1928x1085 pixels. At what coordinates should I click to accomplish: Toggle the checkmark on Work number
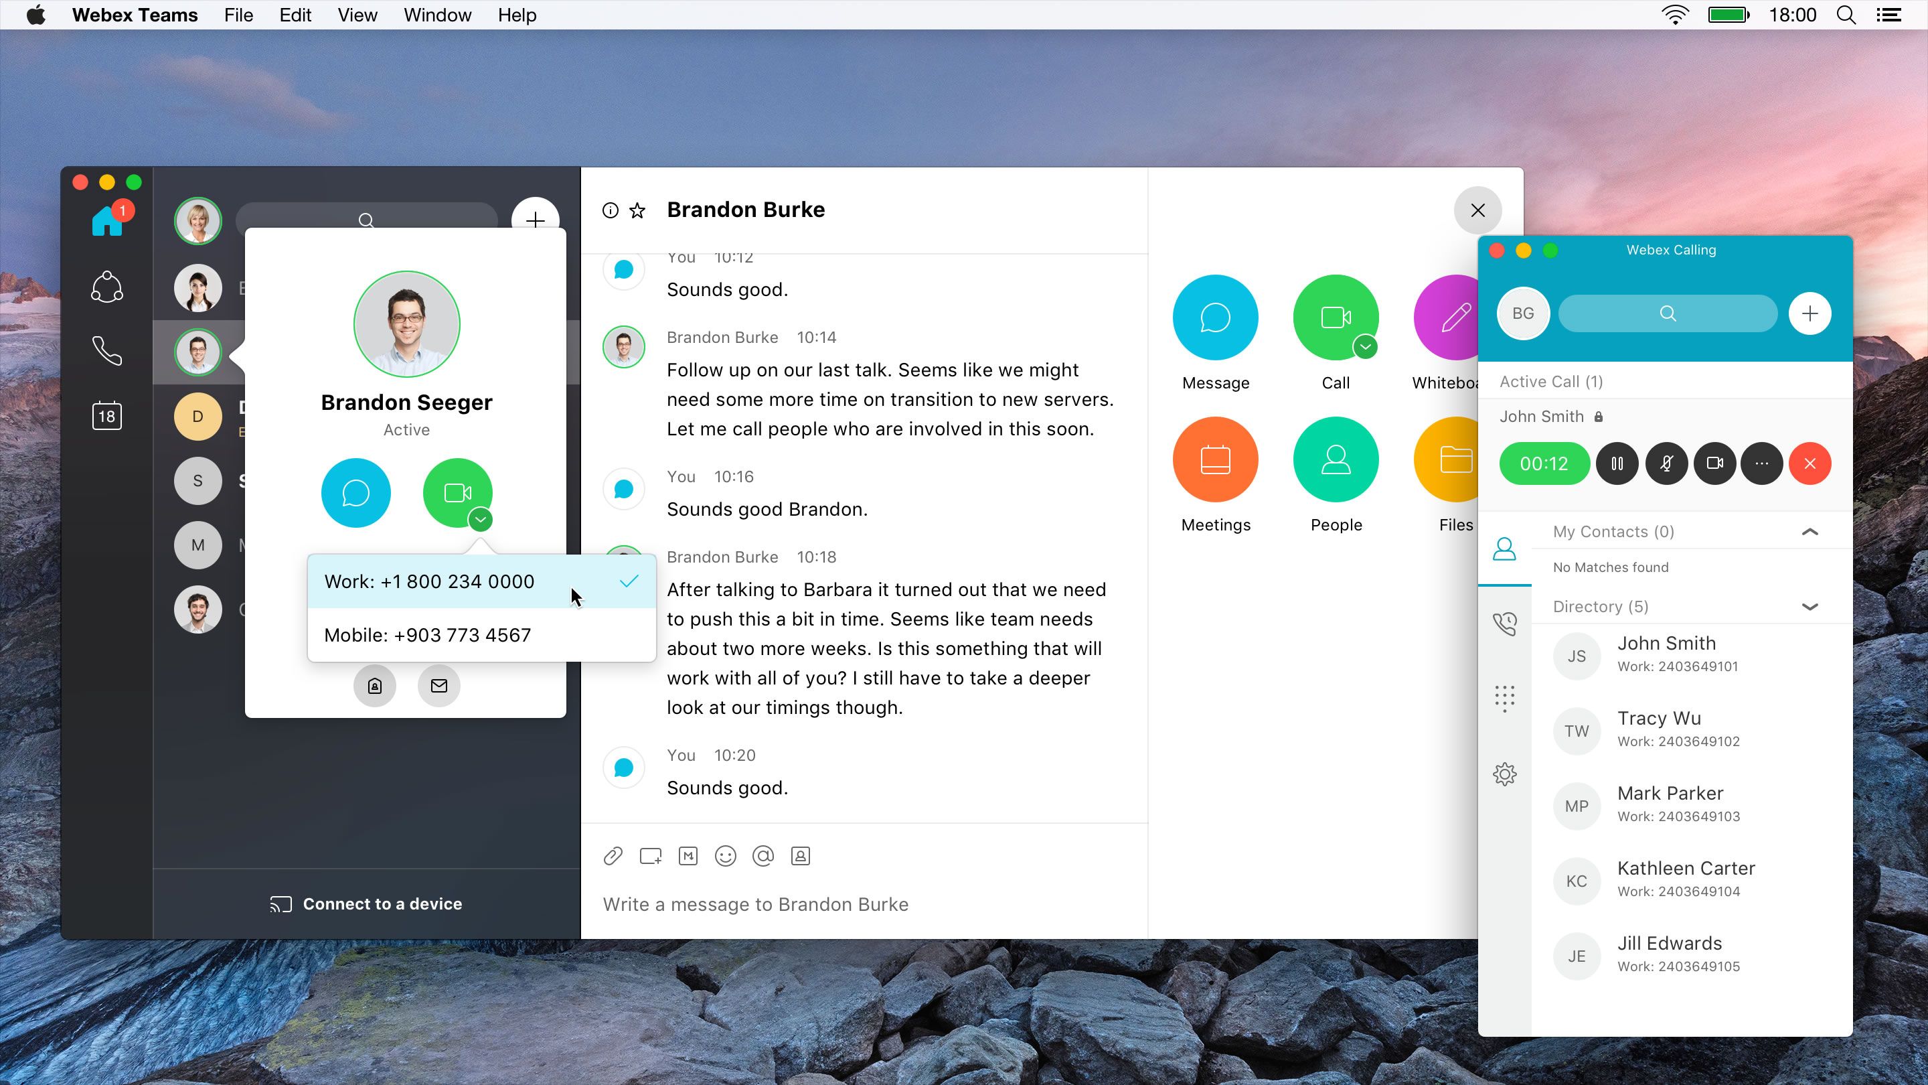pos(627,580)
